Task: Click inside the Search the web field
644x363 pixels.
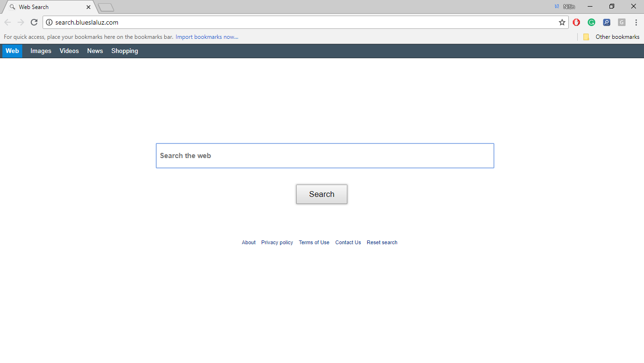Action: click(x=325, y=155)
